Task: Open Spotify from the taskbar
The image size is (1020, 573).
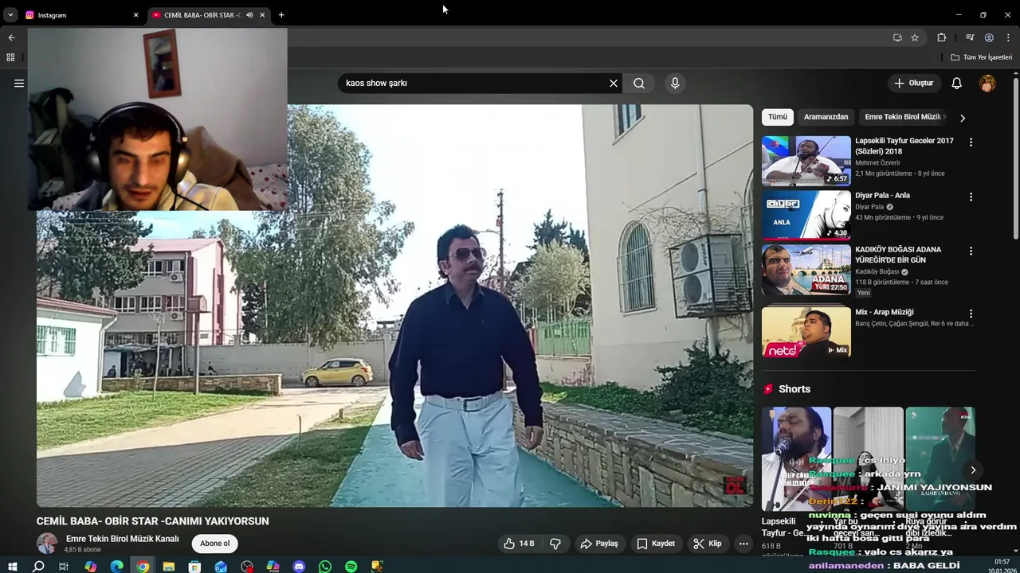Action: (351, 567)
